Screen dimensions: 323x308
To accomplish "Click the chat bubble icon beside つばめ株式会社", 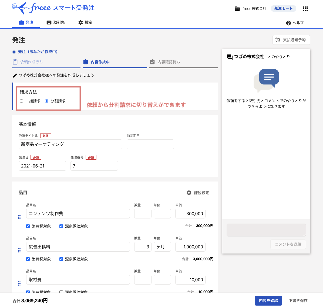I will click(230, 57).
